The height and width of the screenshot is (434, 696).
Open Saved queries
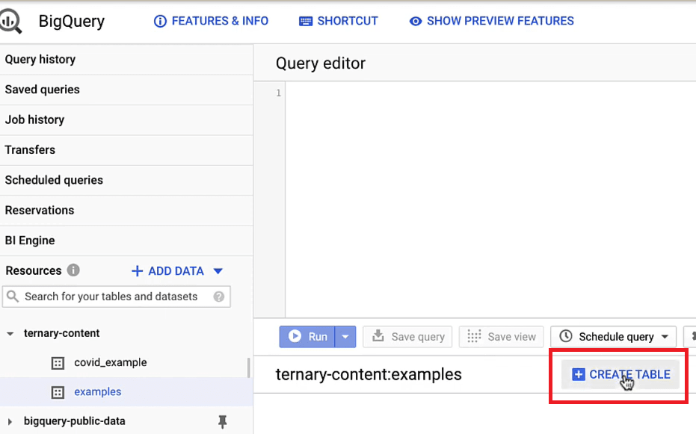126,90
